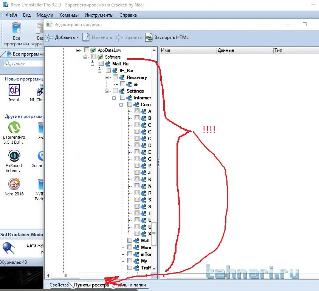Click the Удалить toolbar icon

pyautogui.click(x=119, y=37)
